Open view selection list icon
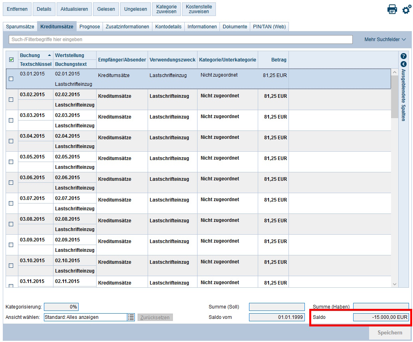This screenshot has width=413, height=342. pos(131,317)
